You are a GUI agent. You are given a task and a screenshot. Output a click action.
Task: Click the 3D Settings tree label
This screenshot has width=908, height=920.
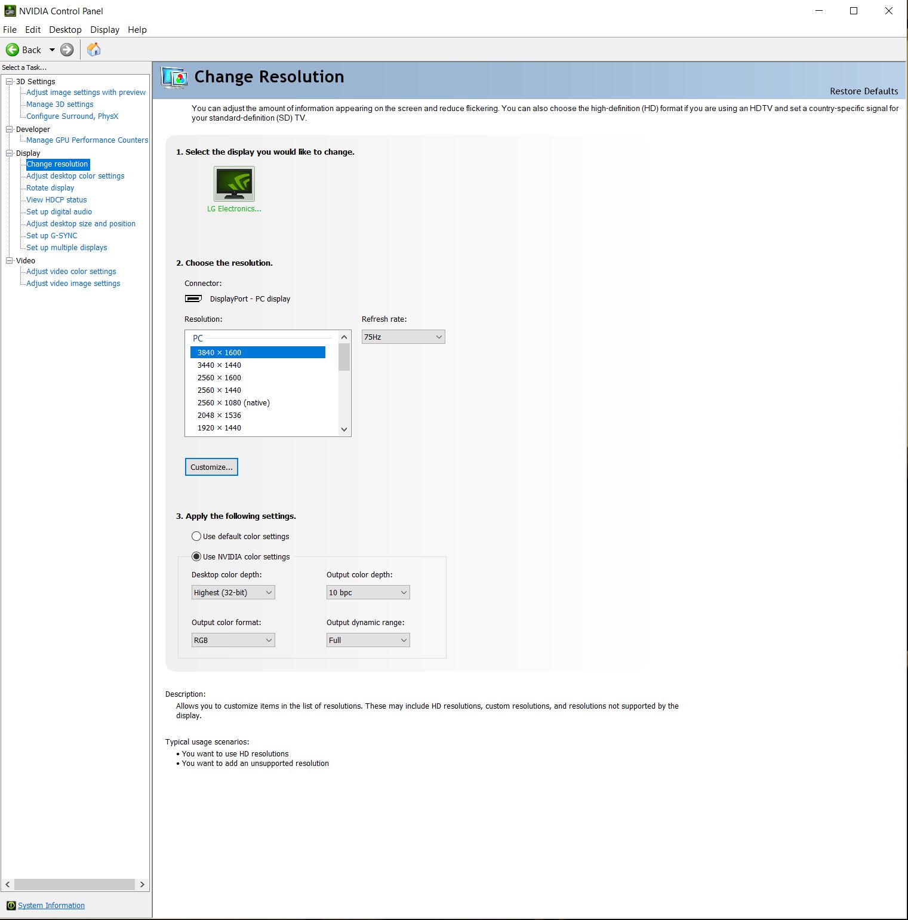36,81
